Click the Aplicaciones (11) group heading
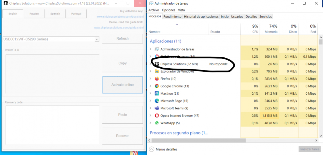 [166, 41]
